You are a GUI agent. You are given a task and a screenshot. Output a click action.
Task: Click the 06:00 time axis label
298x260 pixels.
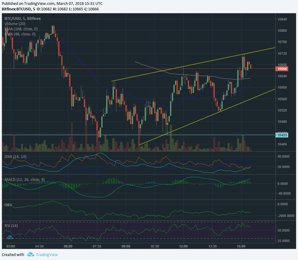point(68,246)
